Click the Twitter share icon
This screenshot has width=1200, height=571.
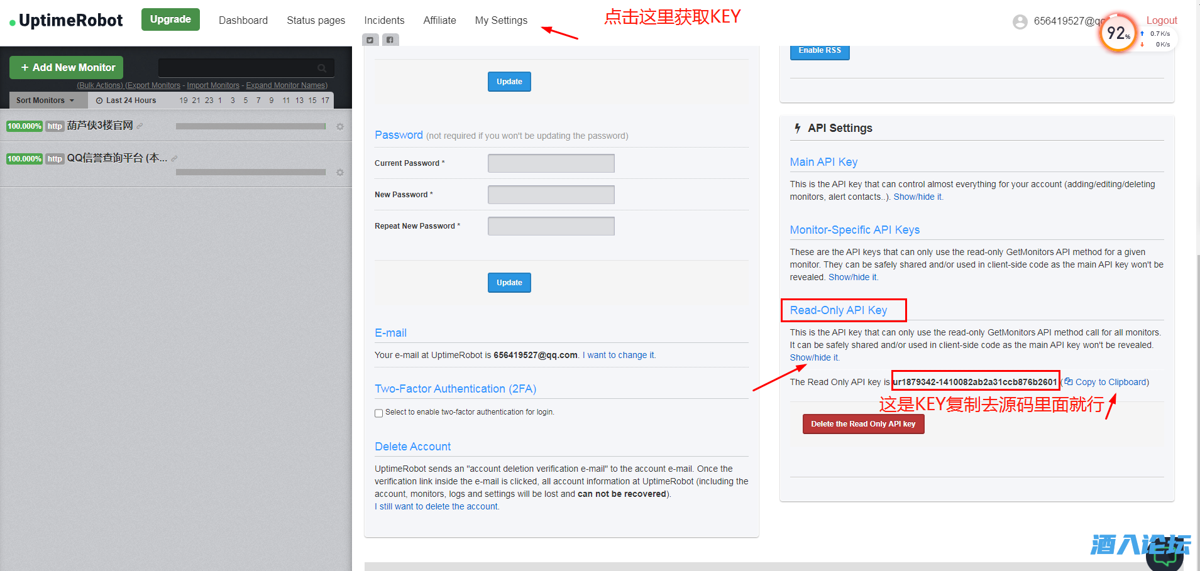(370, 40)
